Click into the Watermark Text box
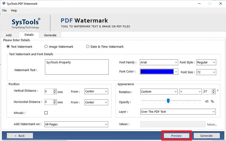226x141 pixels. pos(77,67)
